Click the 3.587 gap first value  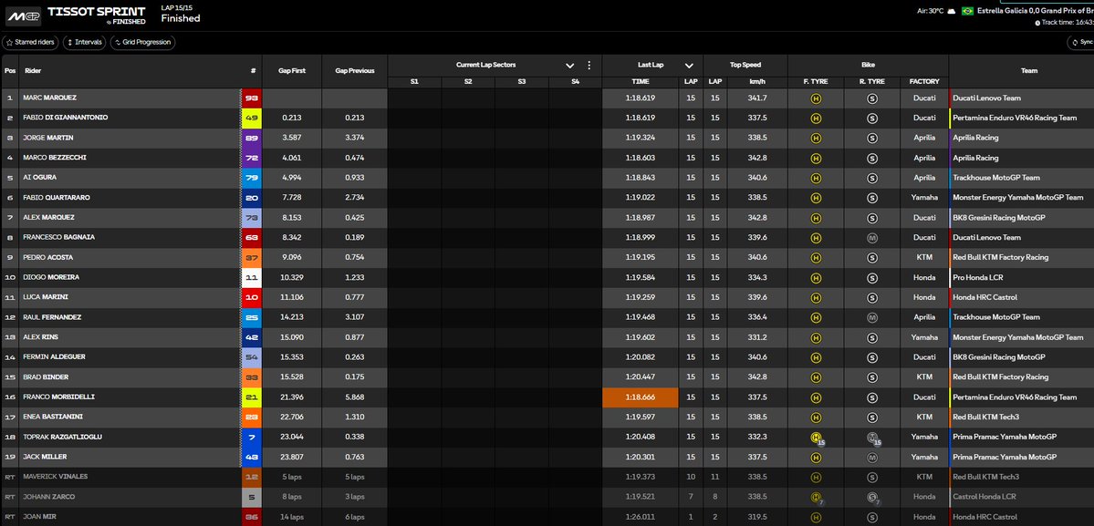tap(292, 138)
